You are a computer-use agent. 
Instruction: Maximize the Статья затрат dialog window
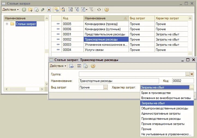pyautogui.click(x=188, y=60)
